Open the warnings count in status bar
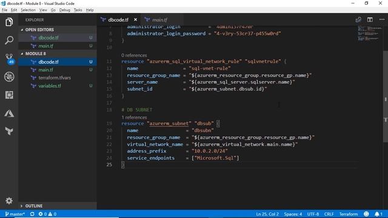 (x=52, y=214)
